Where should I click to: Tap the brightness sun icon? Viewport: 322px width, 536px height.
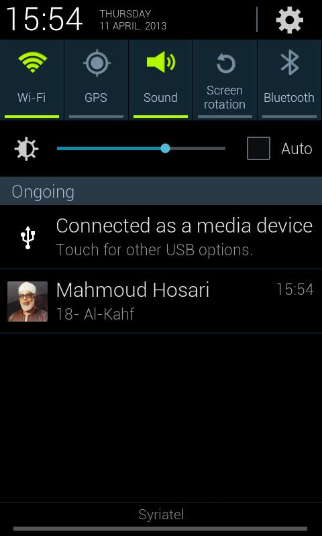[26, 149]
